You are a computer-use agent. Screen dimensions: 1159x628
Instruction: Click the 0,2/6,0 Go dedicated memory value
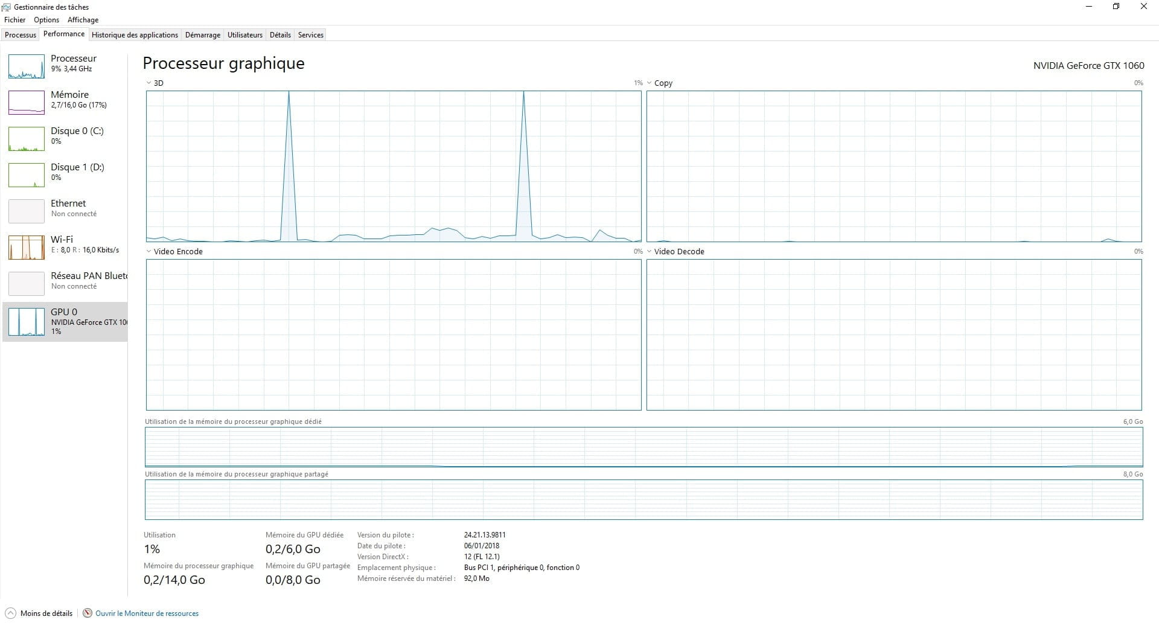293,549
